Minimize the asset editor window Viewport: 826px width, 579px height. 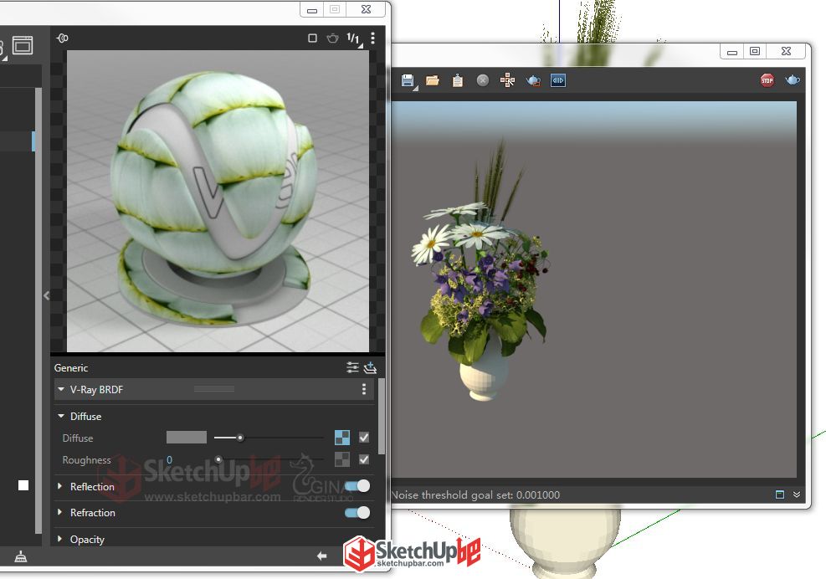pyautogui.click(x=312, y=9)
